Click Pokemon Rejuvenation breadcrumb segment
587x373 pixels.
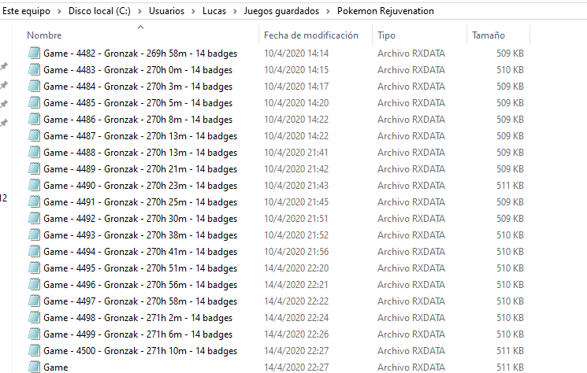[385, 11]
